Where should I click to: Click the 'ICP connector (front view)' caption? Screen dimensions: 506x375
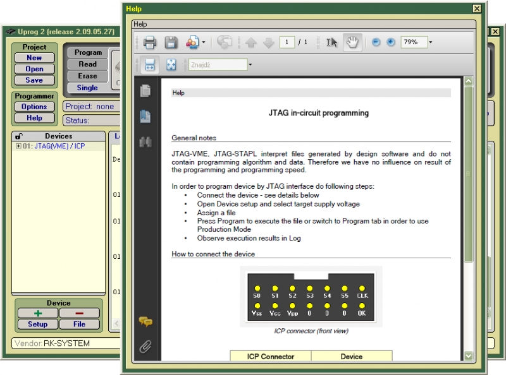311,331
